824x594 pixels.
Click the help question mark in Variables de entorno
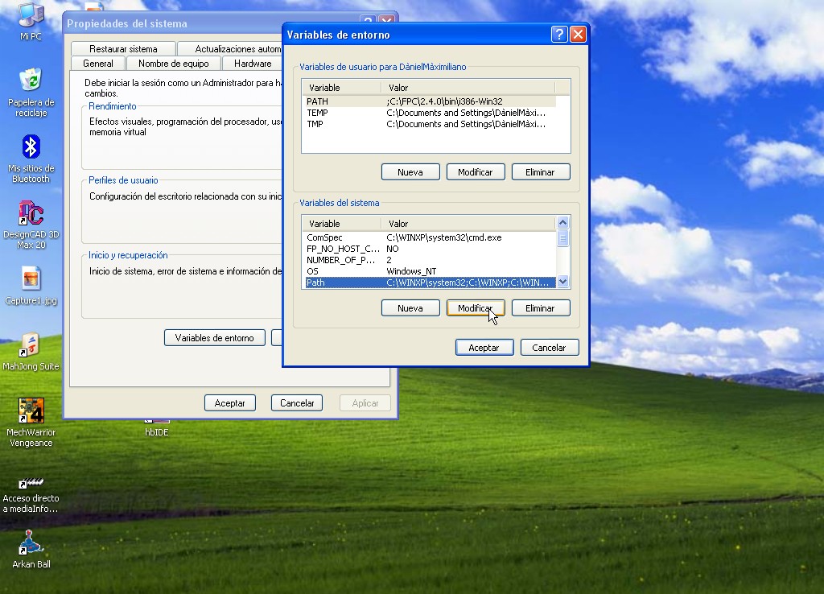tap(559, 35)
